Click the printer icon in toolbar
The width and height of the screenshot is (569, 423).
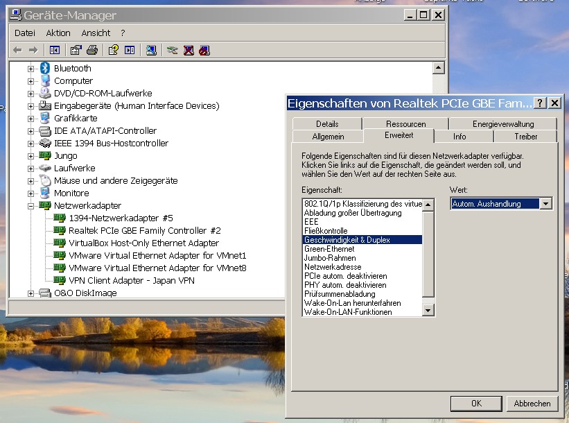[92, 50]
